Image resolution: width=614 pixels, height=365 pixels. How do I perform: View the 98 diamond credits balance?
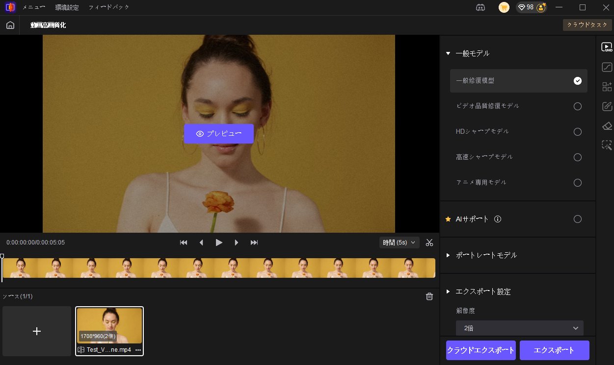[x=526, y=7]
